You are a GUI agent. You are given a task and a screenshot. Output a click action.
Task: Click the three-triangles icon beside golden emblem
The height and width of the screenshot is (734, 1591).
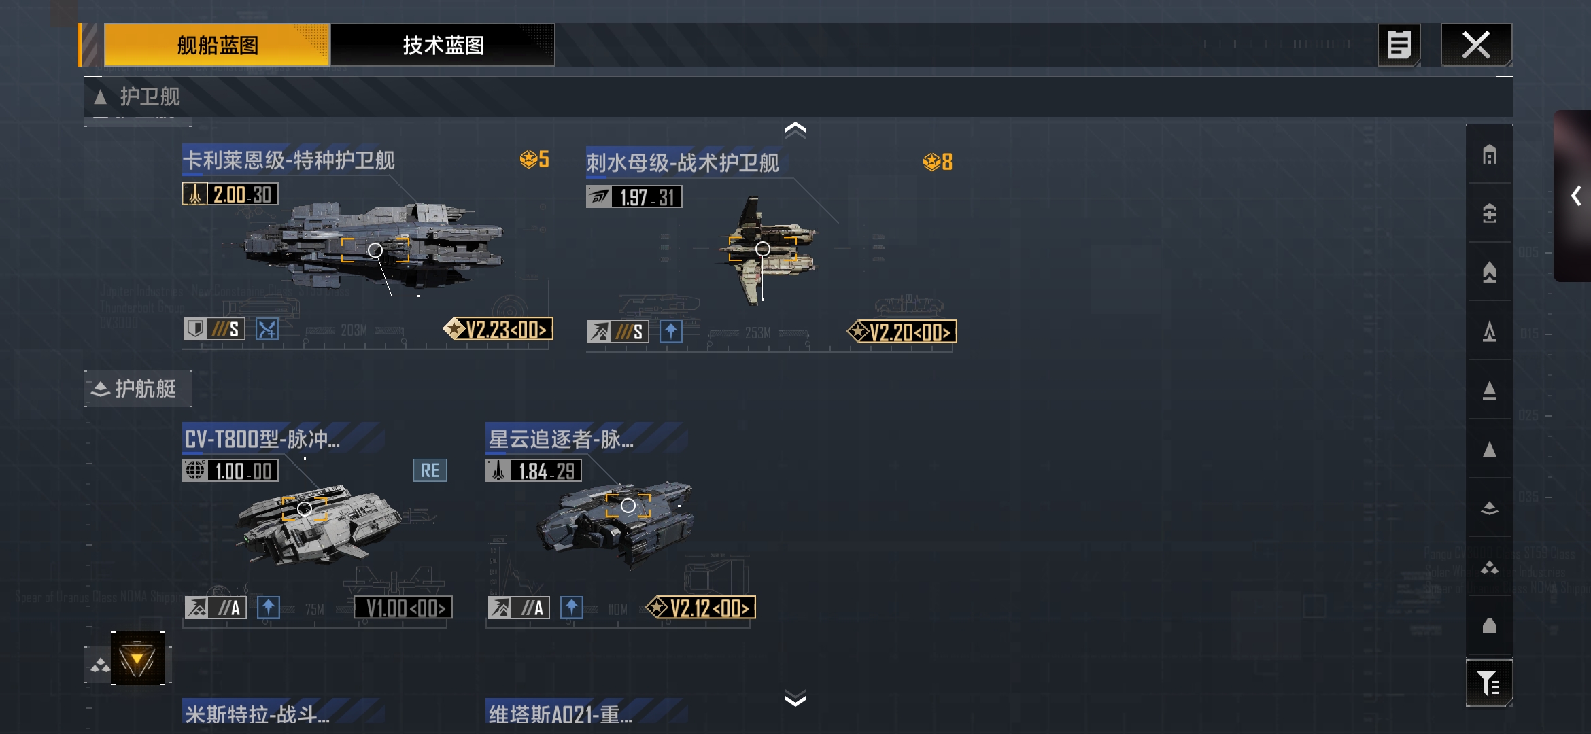pos(100,665)
